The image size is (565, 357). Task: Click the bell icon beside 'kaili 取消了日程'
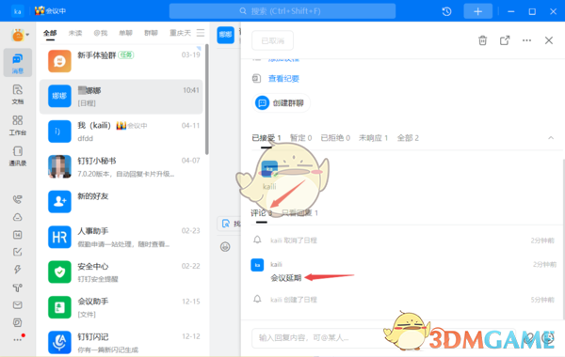coord(257,240)
